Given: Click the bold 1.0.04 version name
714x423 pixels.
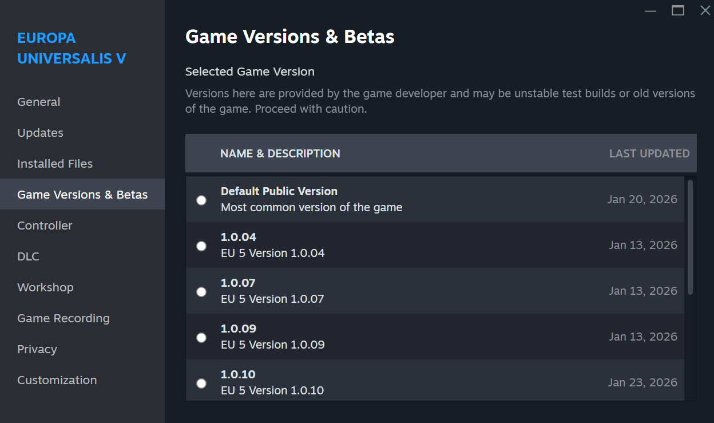Looking at the screenshot, I should click(x=239, y=237).
